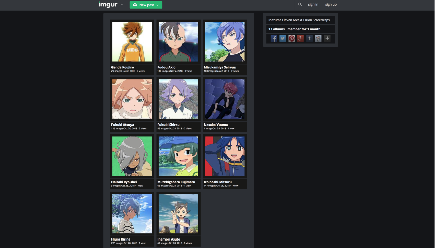The width and height of the screenshot is (435, 248).
Task: Share profile on Google Plus
Action: pyautogui.click(x=300, y=38)
